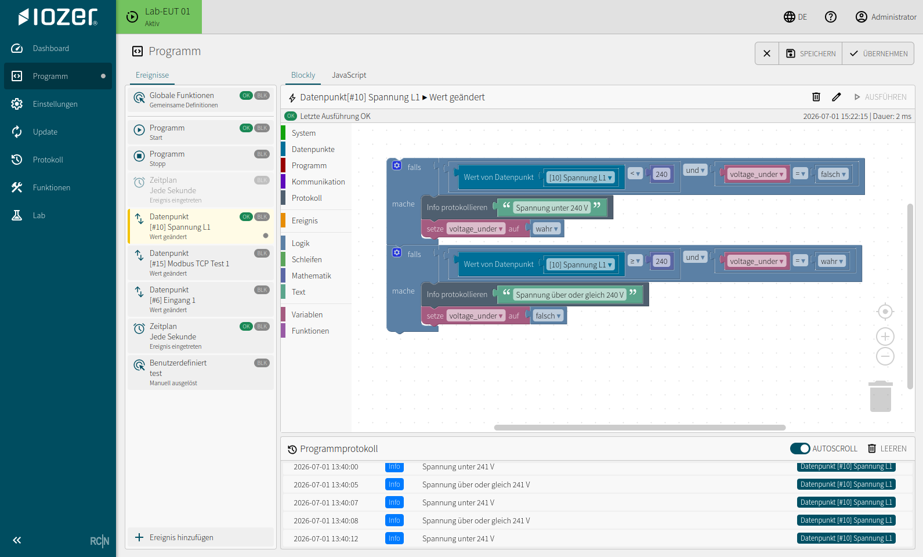
Task: Select Programm Start event
Action: click(x=201, y=132)
